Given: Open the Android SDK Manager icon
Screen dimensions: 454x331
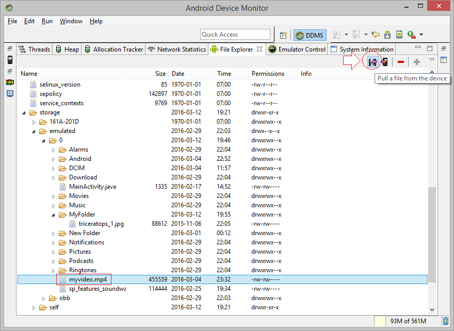Looking at the screenshot, I should pyautogui.click(x=387, y=35).
